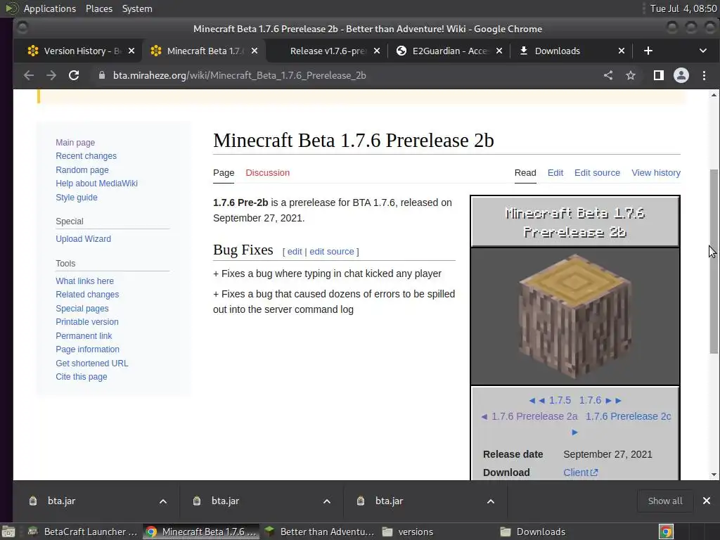The height and width of the screenshot is (540, 720).
Task: Edit the Bug Fixes section
Action: pyautogui.click(x=295, y=252)
